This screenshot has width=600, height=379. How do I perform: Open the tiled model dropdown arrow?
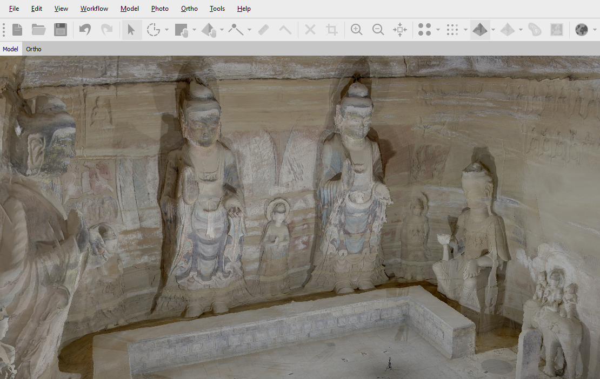521,30
